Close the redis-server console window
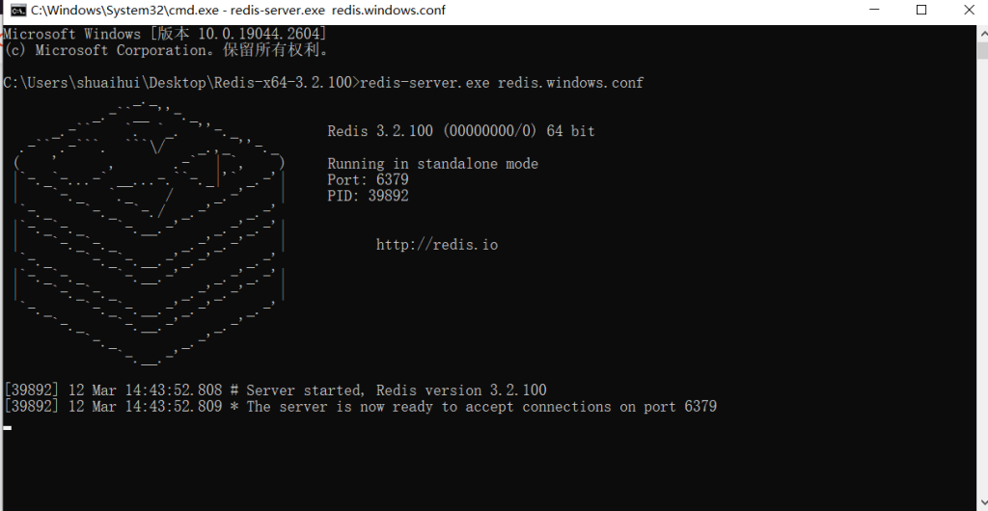988x511 pixels. [966, 11]
